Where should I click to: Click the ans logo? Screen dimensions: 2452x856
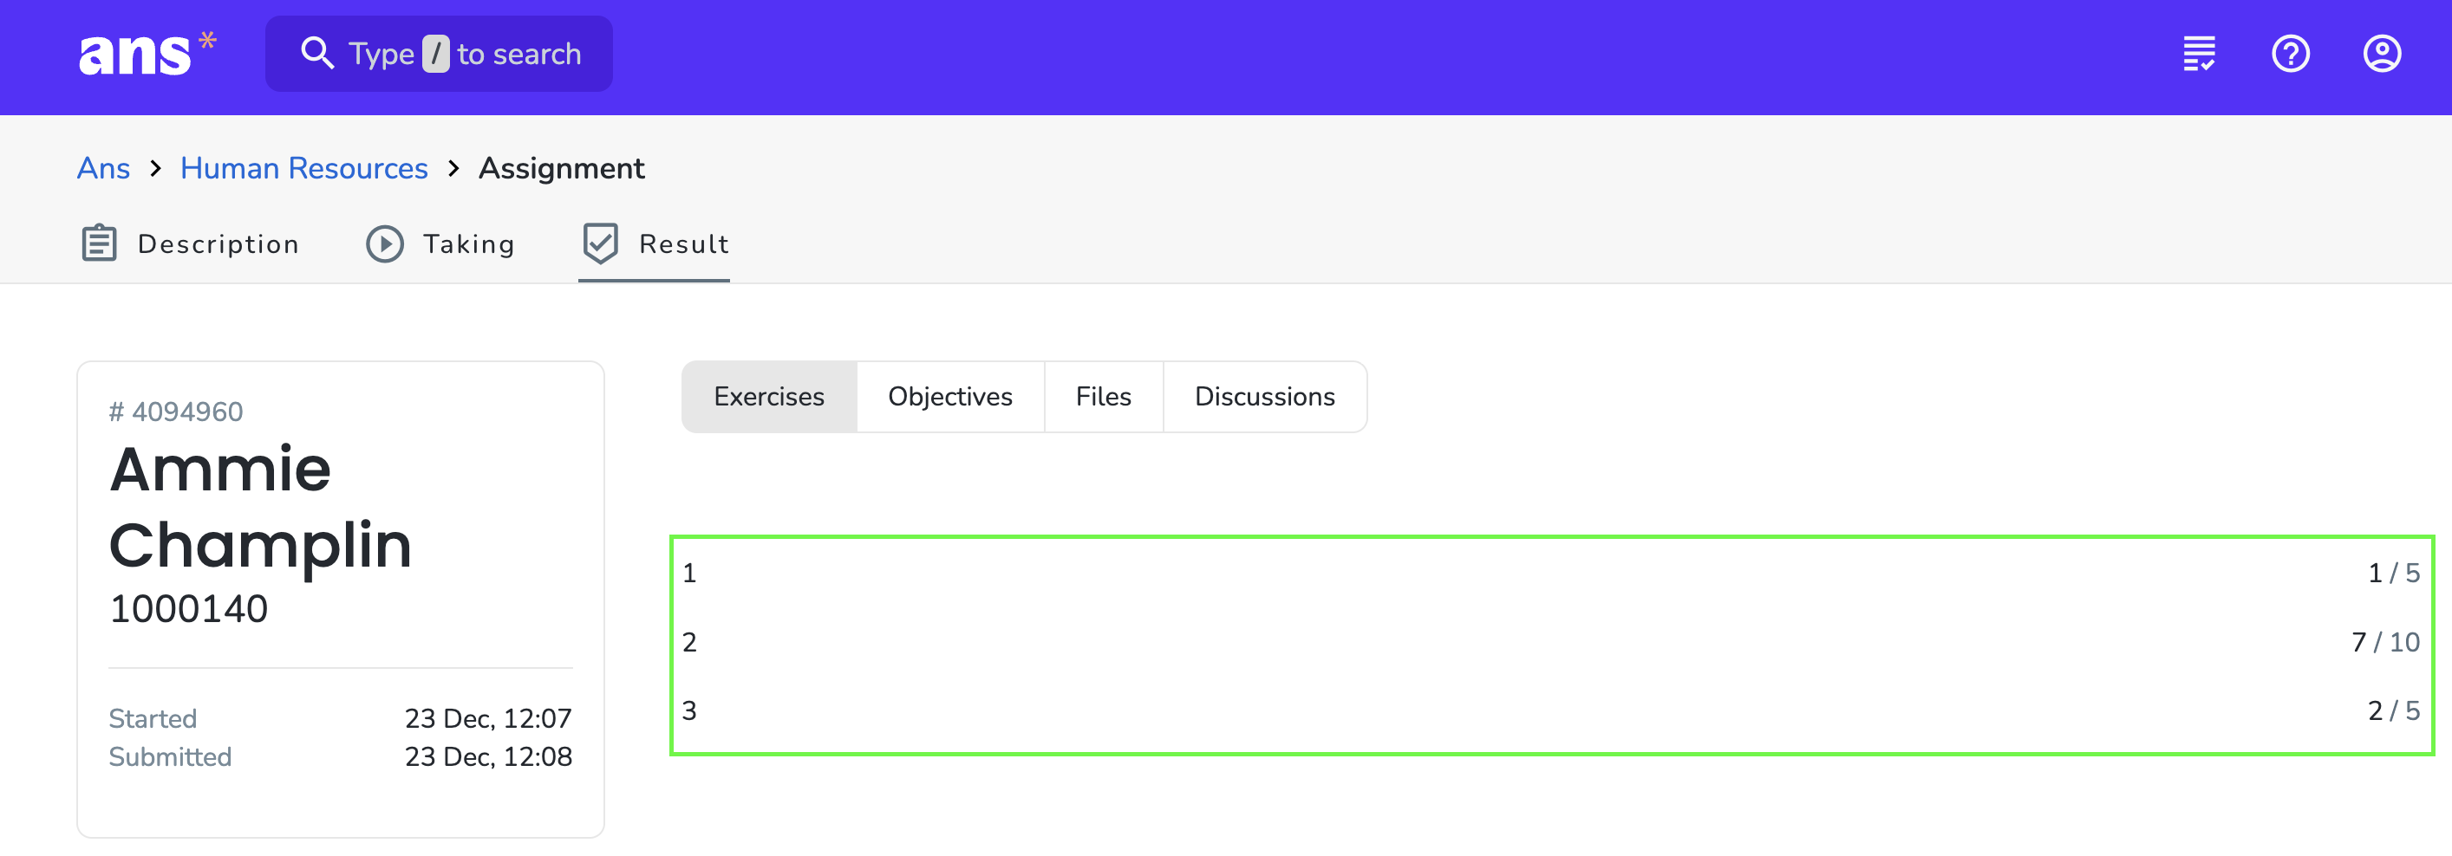pos(147,55)
